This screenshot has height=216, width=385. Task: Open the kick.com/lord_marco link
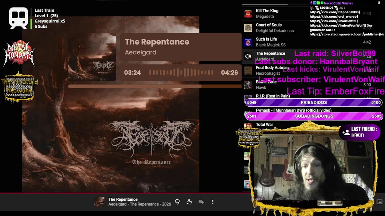pyautogui.click(x=334, y=17)
